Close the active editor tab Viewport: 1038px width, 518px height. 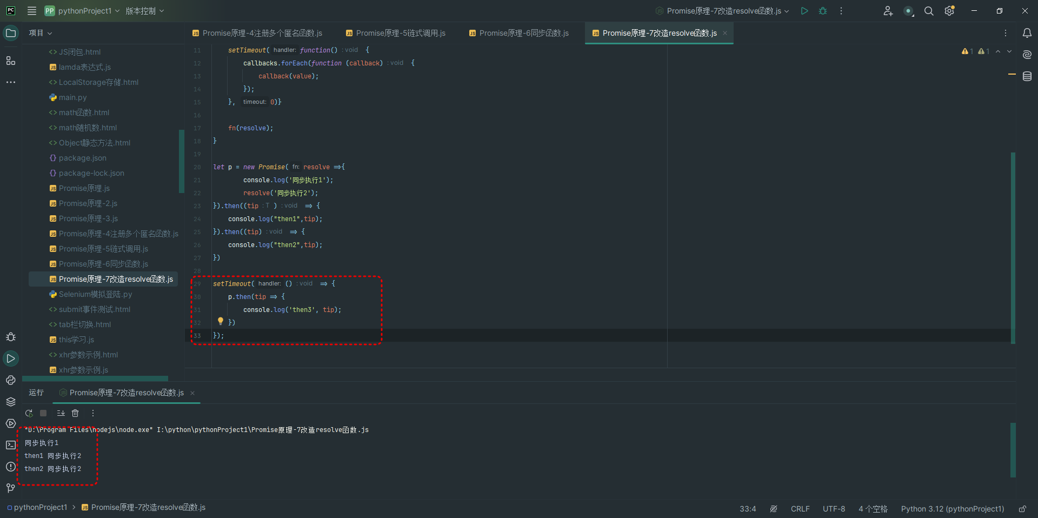click(x=725, y=33)
